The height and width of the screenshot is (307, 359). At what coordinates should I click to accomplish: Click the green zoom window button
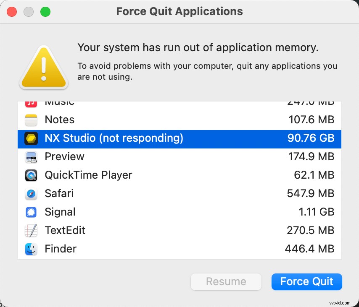[x=45, y=12]
